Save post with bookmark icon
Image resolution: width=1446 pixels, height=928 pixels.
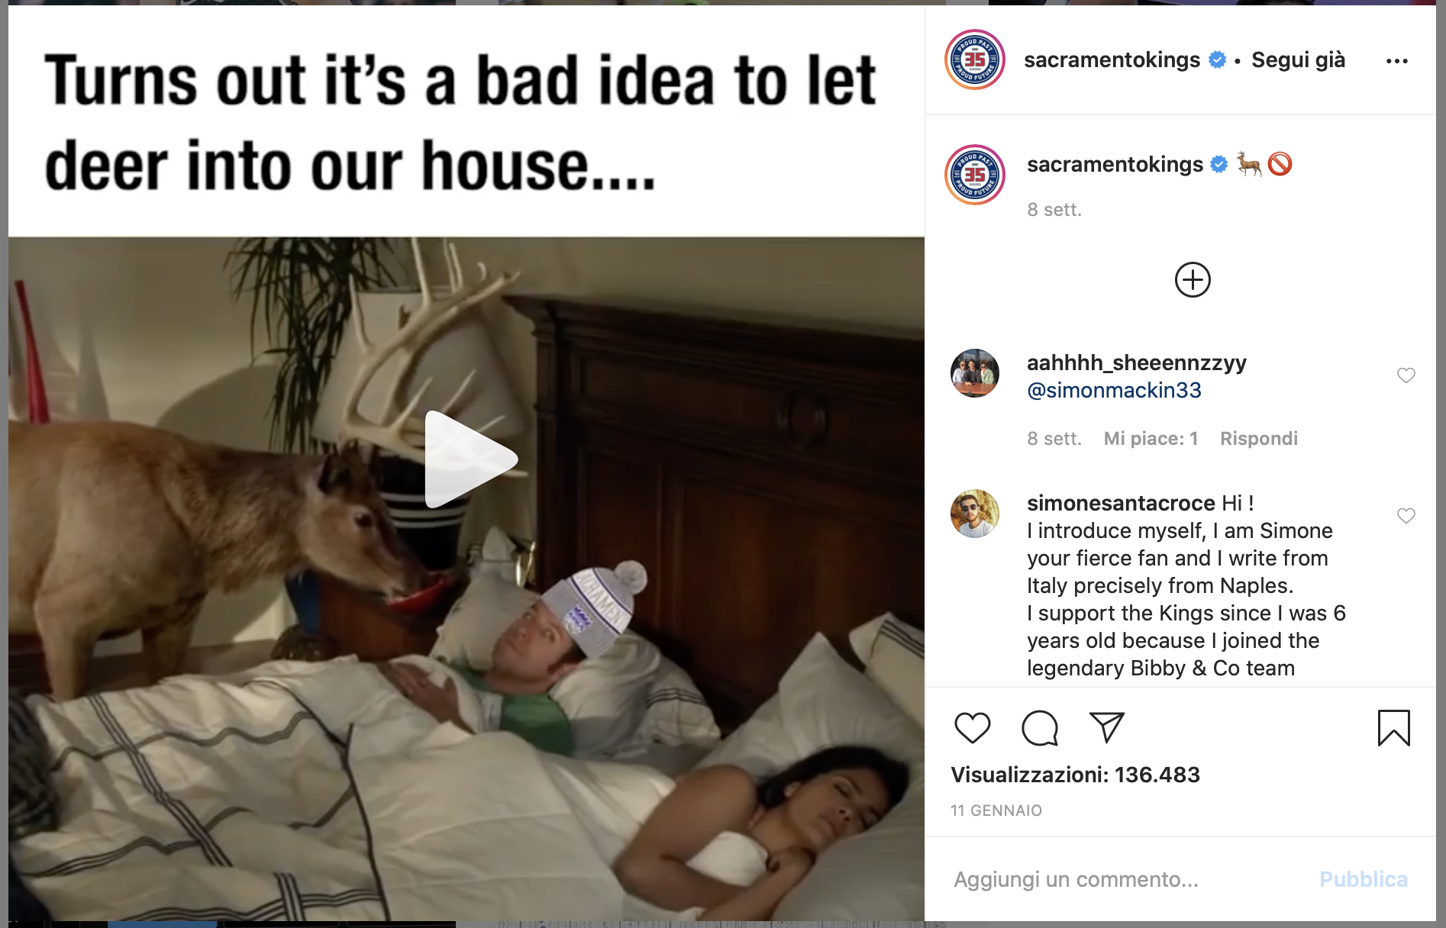click(1393, 727)
